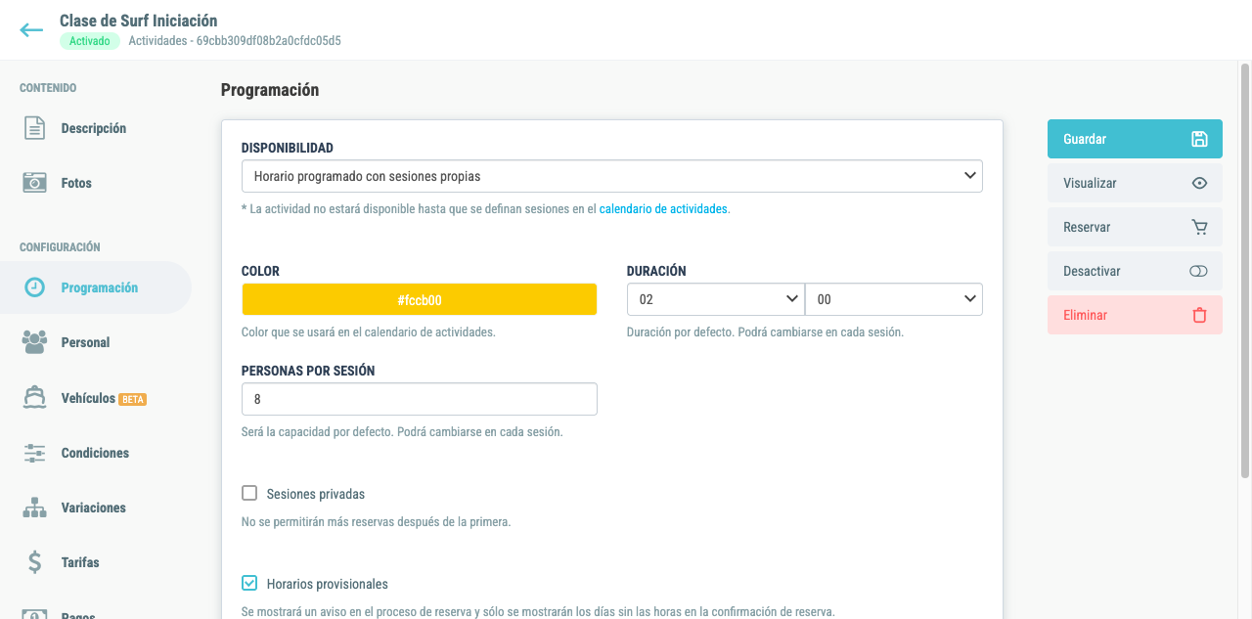Click the Descripción document icon
1252x619 pixels.
[x=35, y=128]
